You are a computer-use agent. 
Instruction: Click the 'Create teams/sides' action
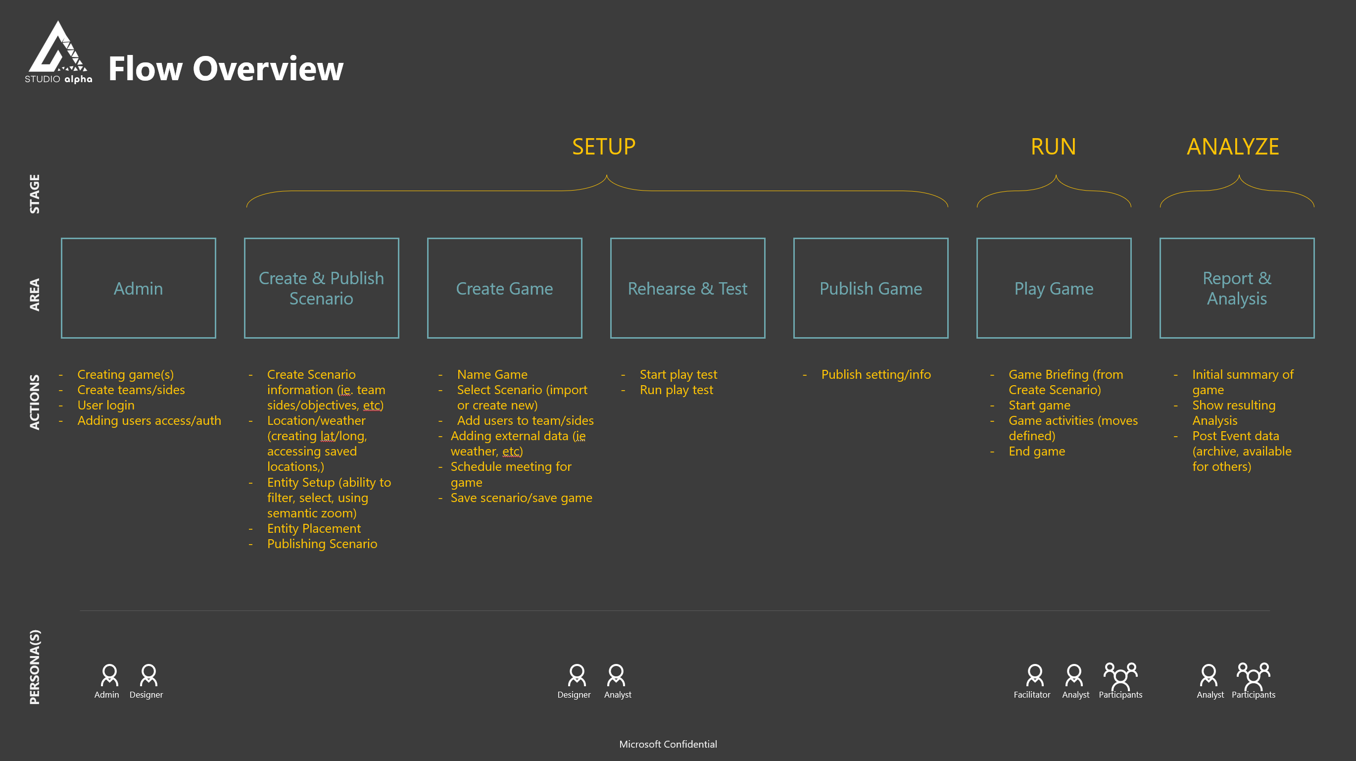(x=131, y=390)
